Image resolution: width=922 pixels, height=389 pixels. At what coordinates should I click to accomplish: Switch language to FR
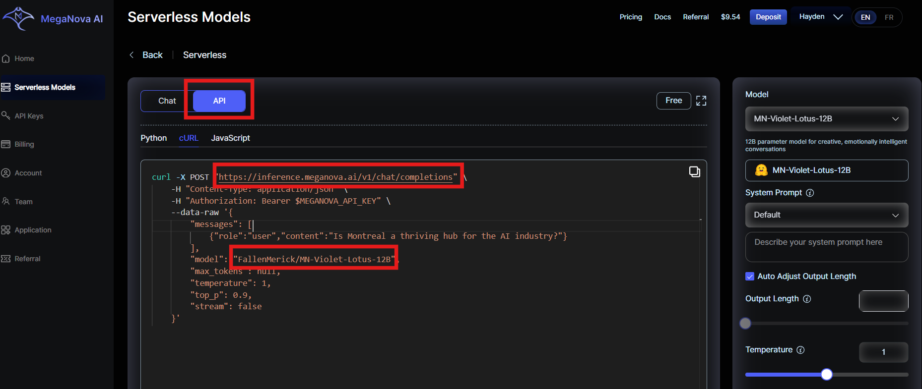click(x=889, y=17)
